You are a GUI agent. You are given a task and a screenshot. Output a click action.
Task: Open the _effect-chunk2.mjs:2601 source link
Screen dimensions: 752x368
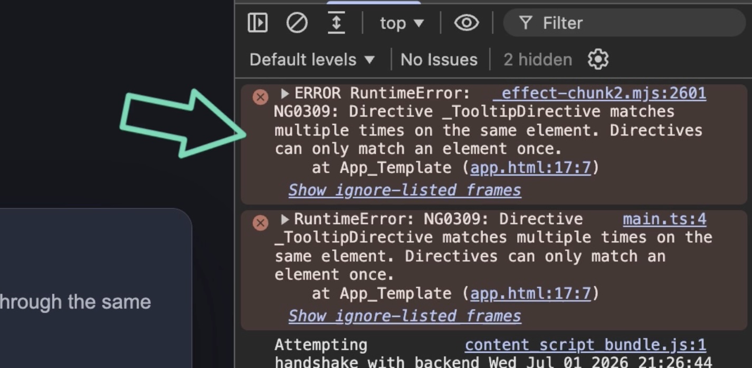599,93
